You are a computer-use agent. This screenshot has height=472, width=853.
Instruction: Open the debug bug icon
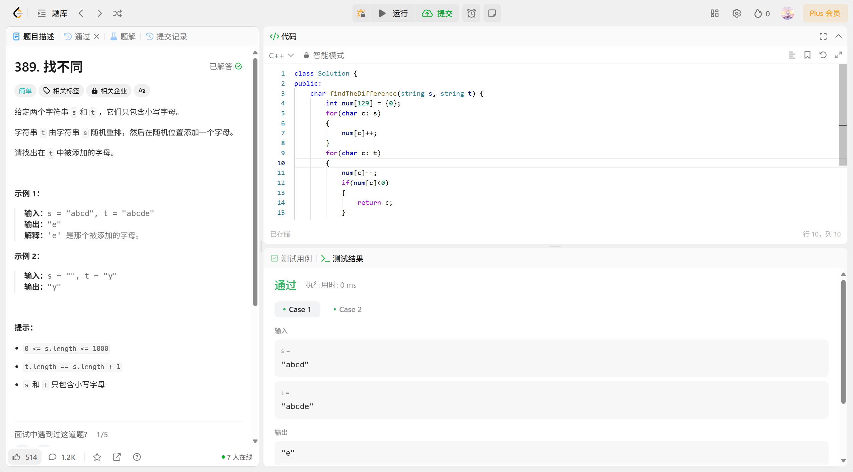click(361, 13)
